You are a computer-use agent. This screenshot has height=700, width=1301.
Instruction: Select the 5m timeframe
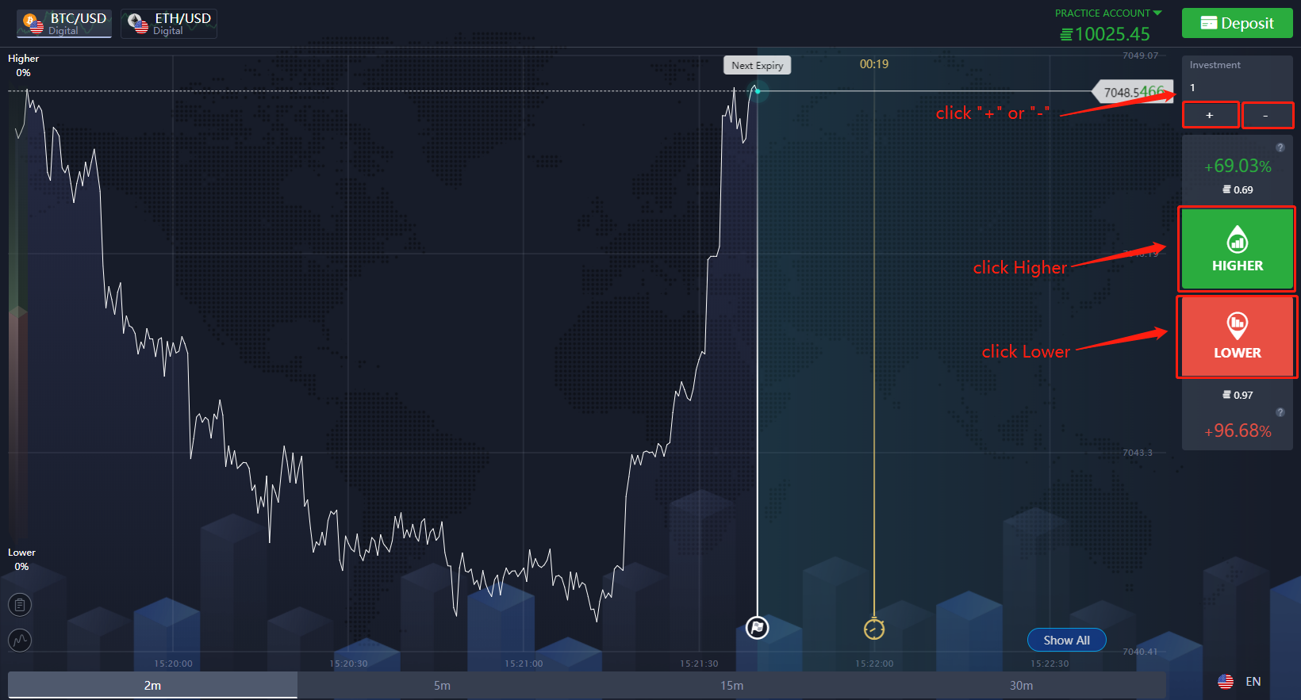442,686
